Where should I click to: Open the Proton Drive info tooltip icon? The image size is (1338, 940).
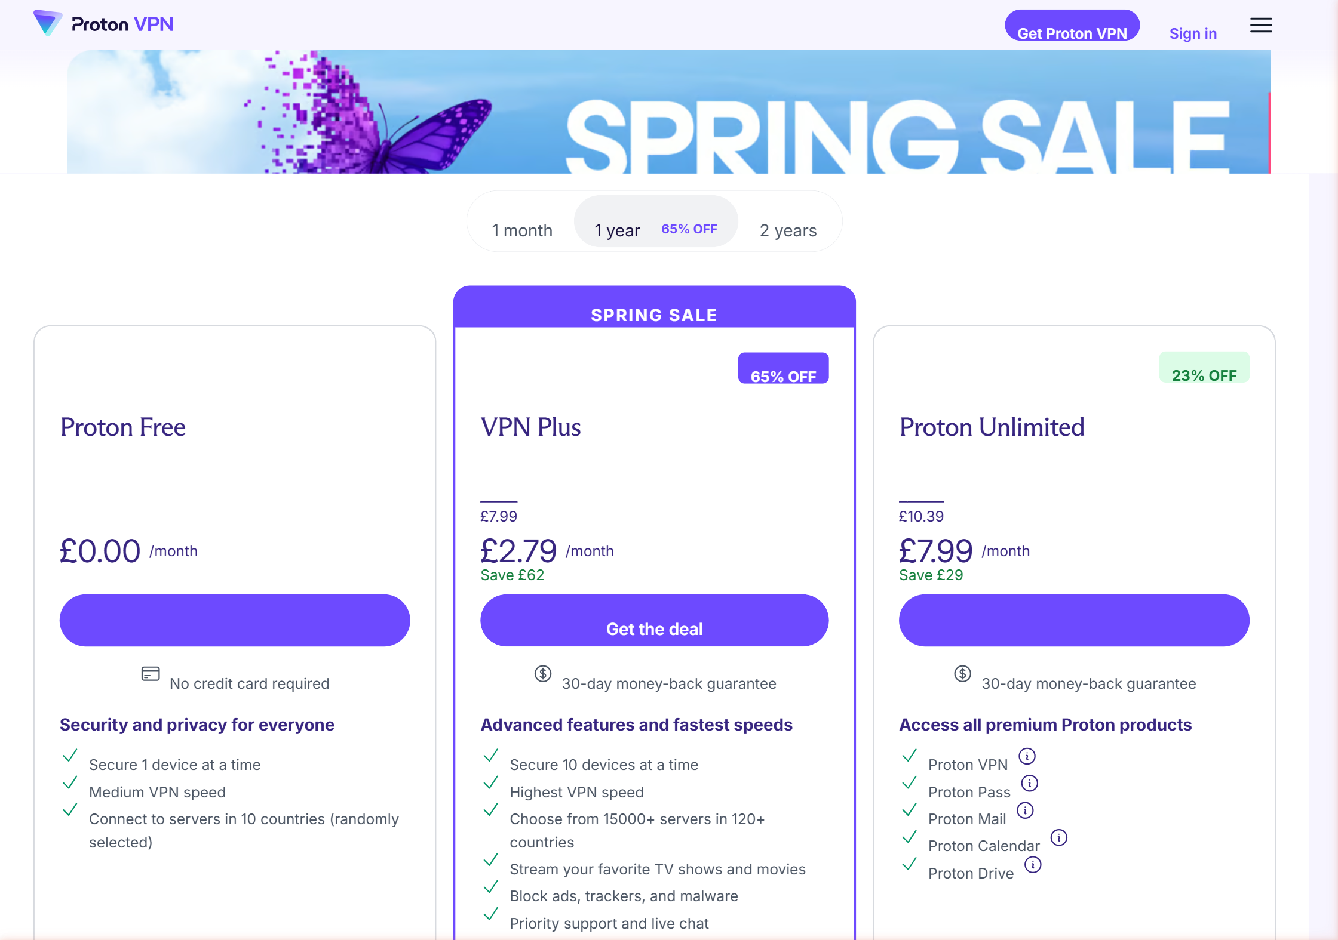pyautogui.click(x=1033, y=864)
